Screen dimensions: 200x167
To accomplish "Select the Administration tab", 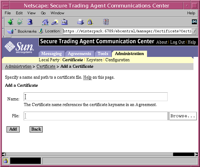I will click(x=129, y=53).
